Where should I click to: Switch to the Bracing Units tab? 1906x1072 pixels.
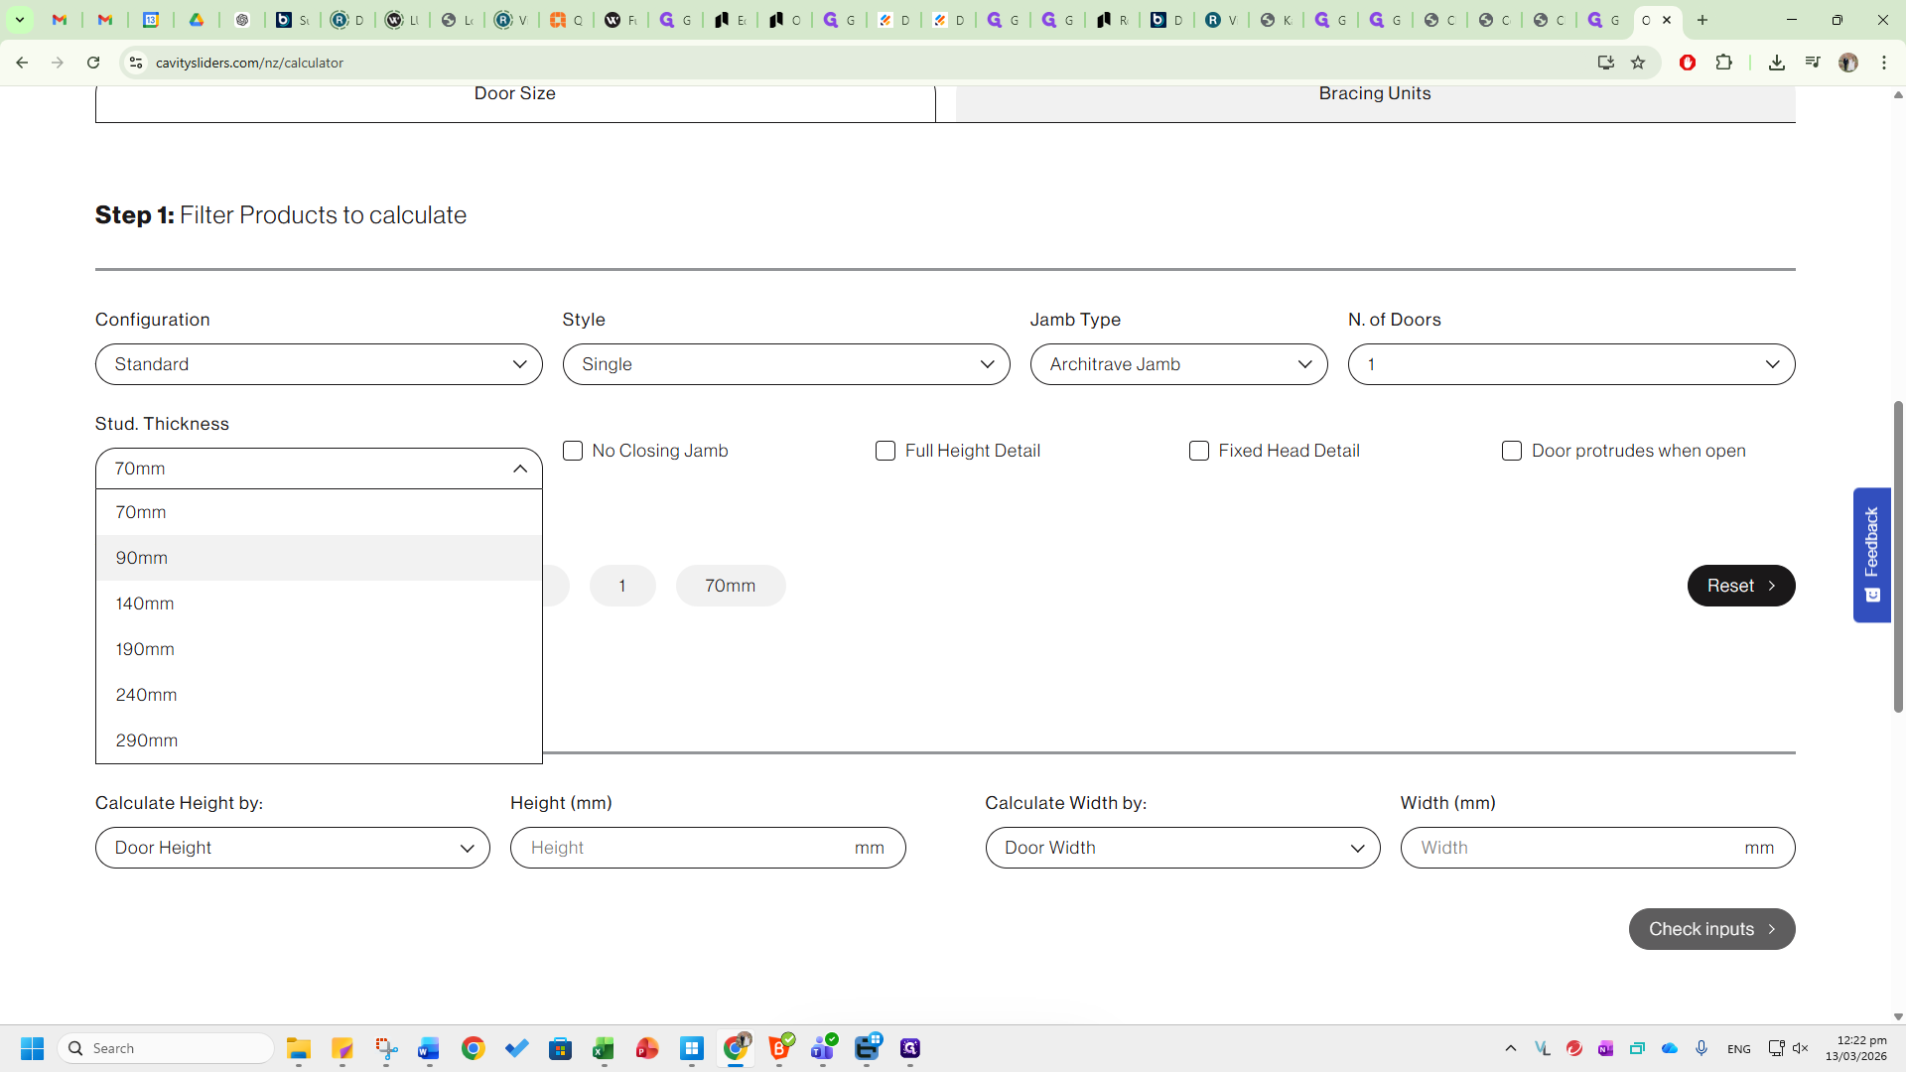click(1375, 94)
